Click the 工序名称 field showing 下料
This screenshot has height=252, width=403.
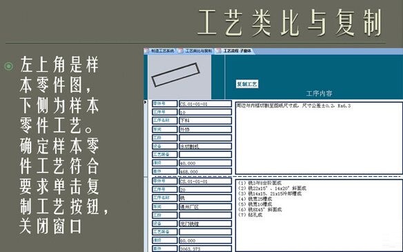coord(205,121)
